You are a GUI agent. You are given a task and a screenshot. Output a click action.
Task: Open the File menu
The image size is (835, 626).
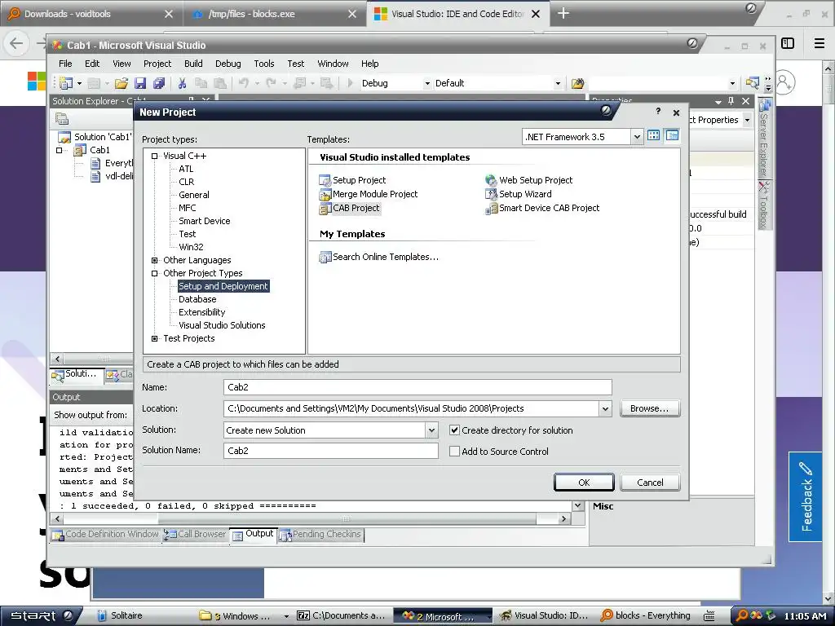point(65,64)
